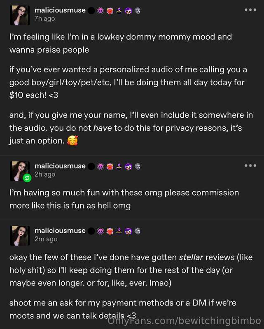Click the grey statue badge in first post

(x=138, y=11)
